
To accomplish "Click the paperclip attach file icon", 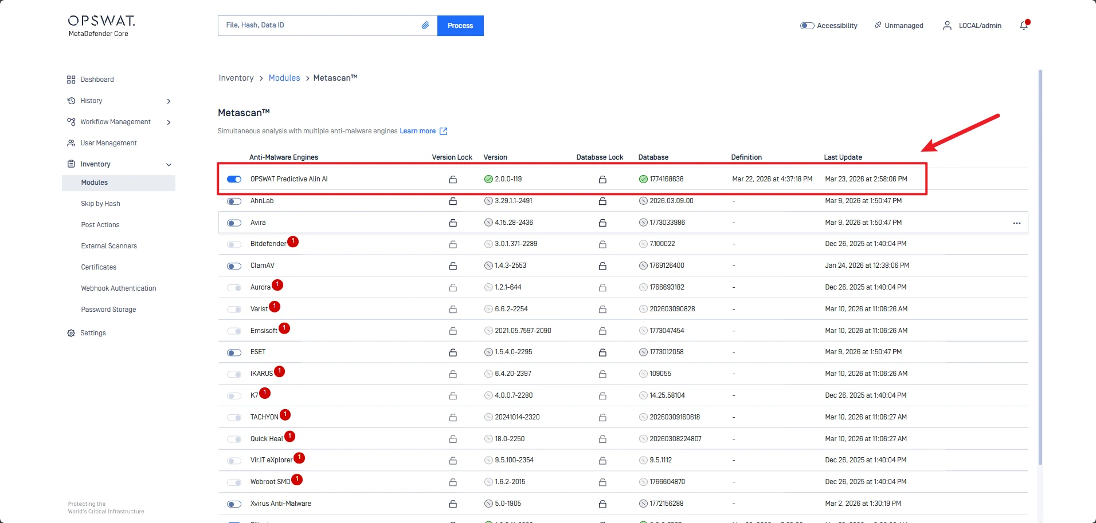I will click(x=425, y=26).
